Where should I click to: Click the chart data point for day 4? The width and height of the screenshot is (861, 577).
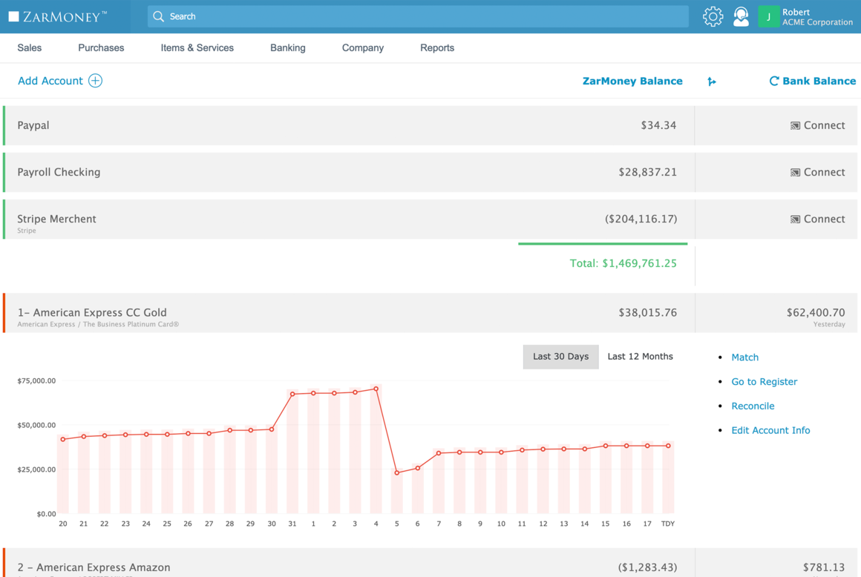pyautogui.click(x=376, y=389)
